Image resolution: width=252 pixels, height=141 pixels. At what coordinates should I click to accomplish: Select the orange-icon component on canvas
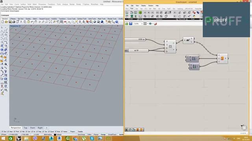(x=222, y=58)
